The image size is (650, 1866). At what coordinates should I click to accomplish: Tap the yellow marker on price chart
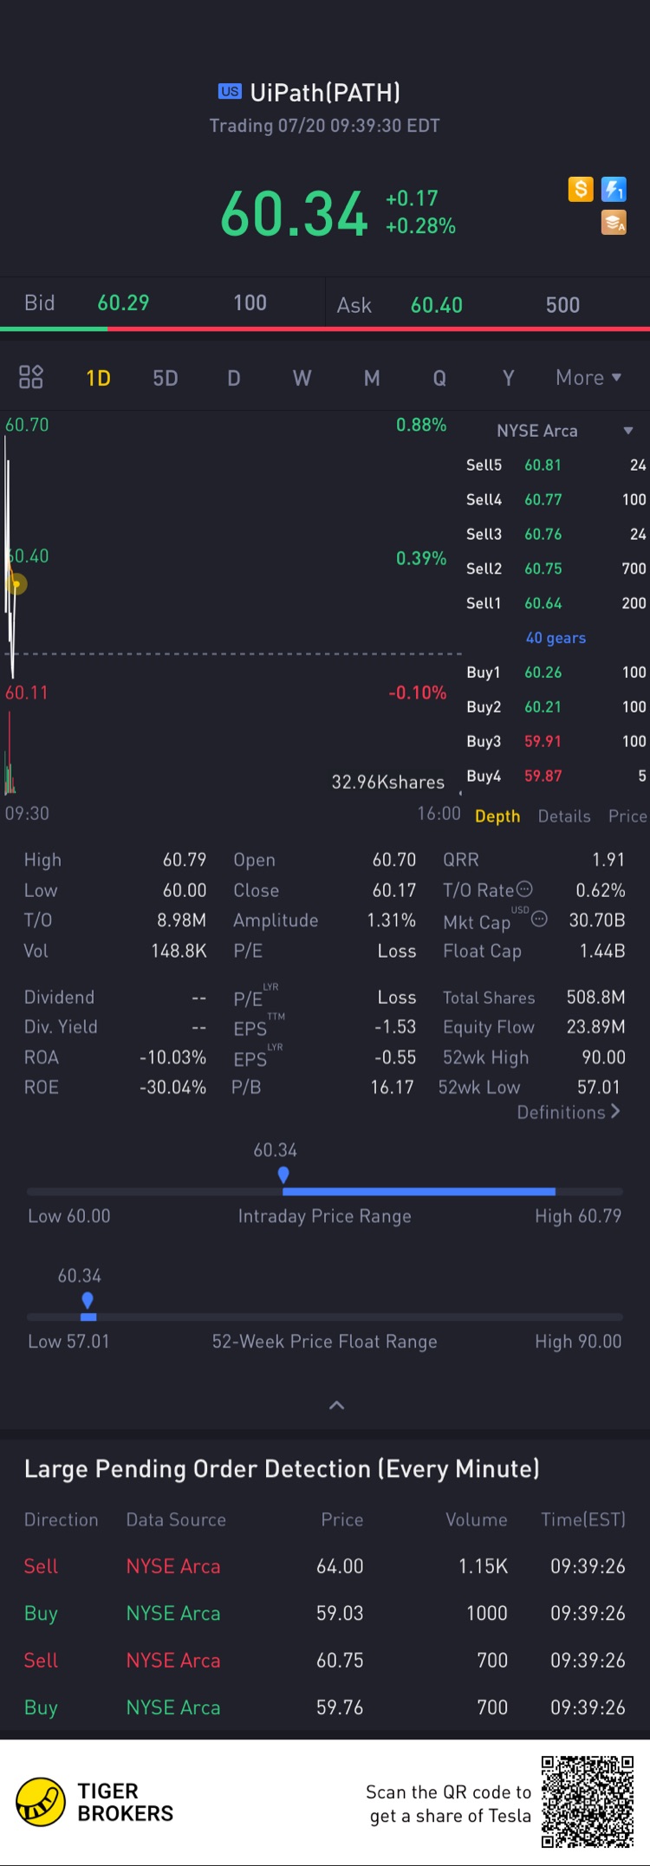point(16,584)
